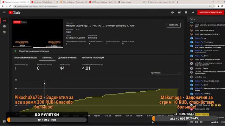Click the 4:01 average watch time value
Viewport: 225px width, 126px height.
(x=86, y=68)
